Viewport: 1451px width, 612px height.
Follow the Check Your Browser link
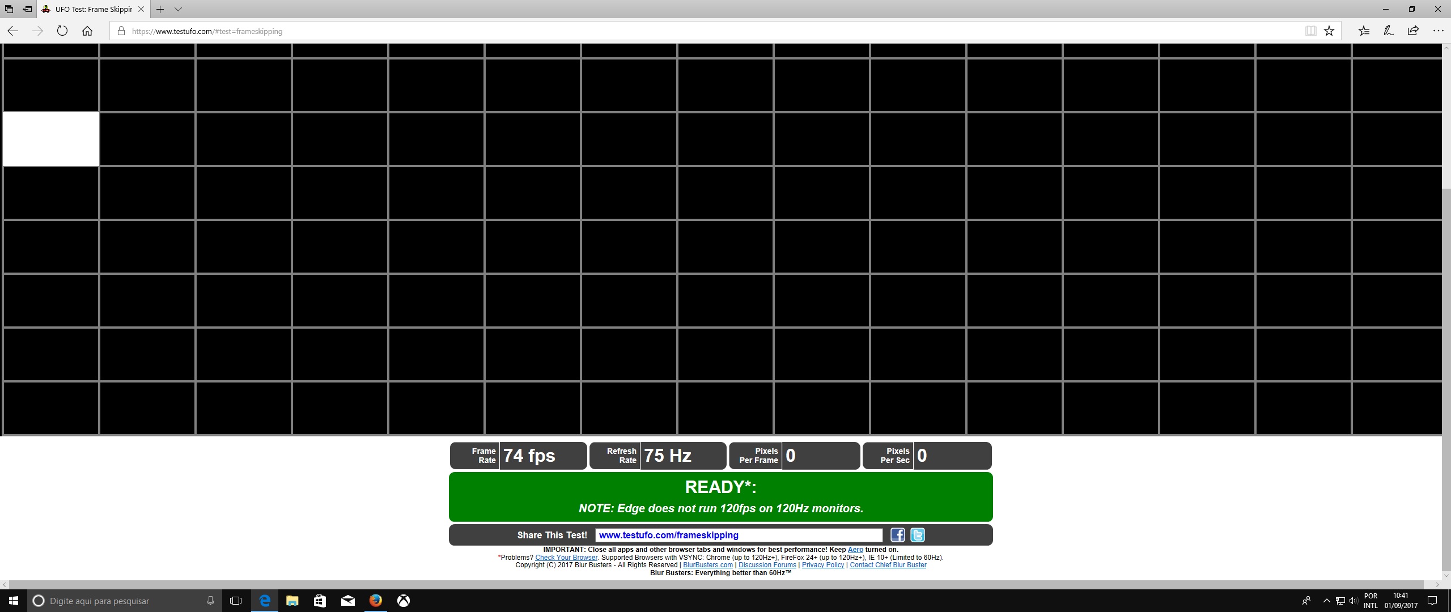coord(566,558)
